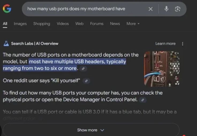Open the Learn more link
Viewport: 197px width, 136px height.
point(165,43)
